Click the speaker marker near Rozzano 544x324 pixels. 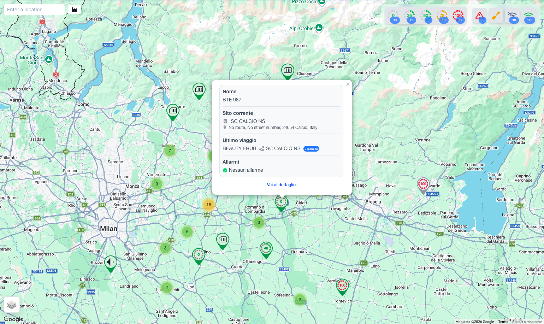111,264
